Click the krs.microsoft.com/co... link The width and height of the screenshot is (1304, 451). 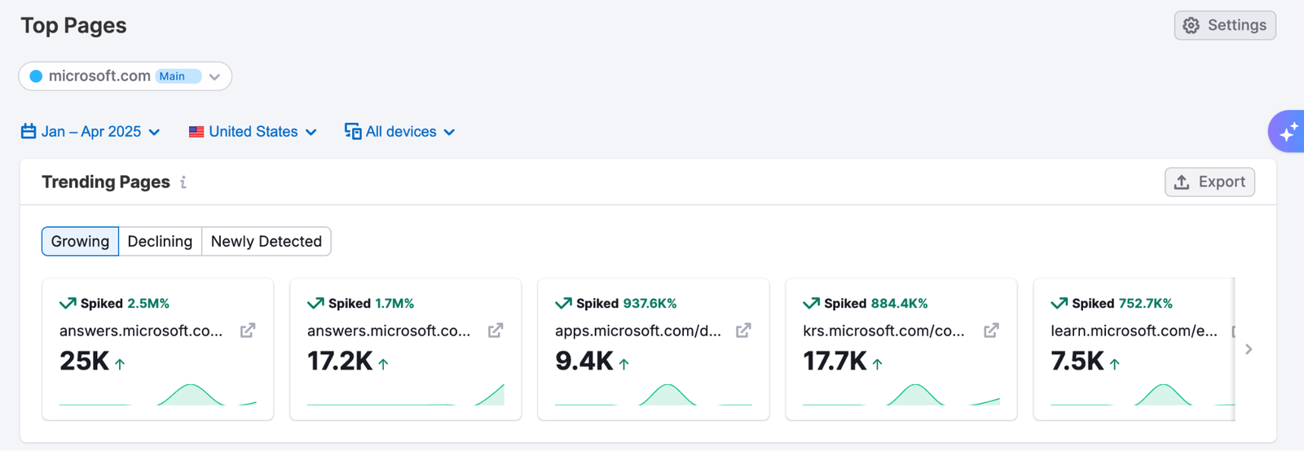(883, 331)
